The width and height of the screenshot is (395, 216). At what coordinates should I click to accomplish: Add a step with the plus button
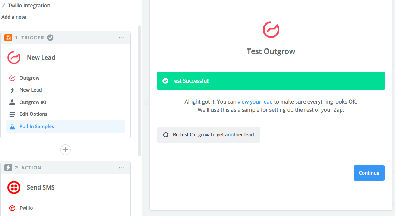66,150
